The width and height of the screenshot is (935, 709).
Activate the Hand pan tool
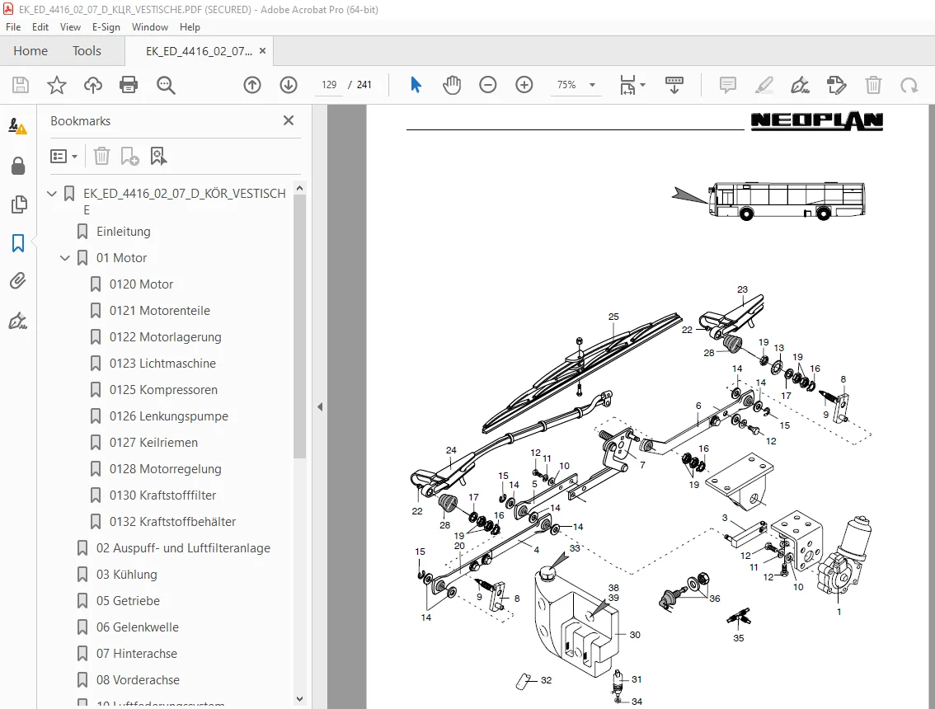452,85
